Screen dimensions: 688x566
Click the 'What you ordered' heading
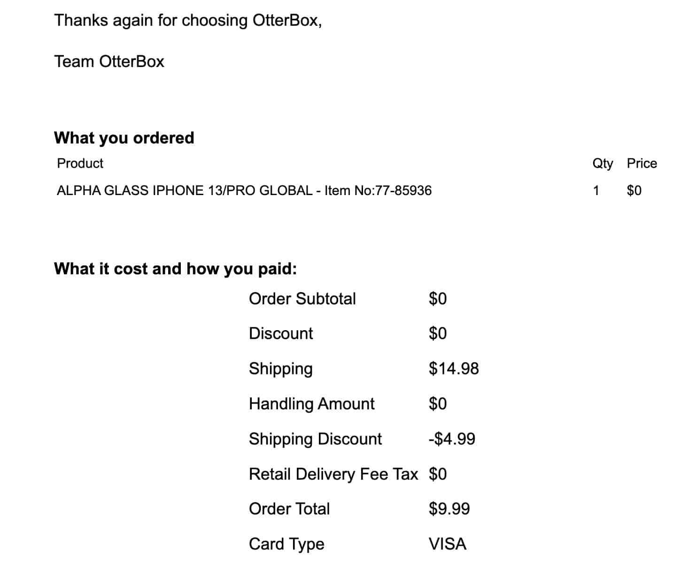click(124, 138)
